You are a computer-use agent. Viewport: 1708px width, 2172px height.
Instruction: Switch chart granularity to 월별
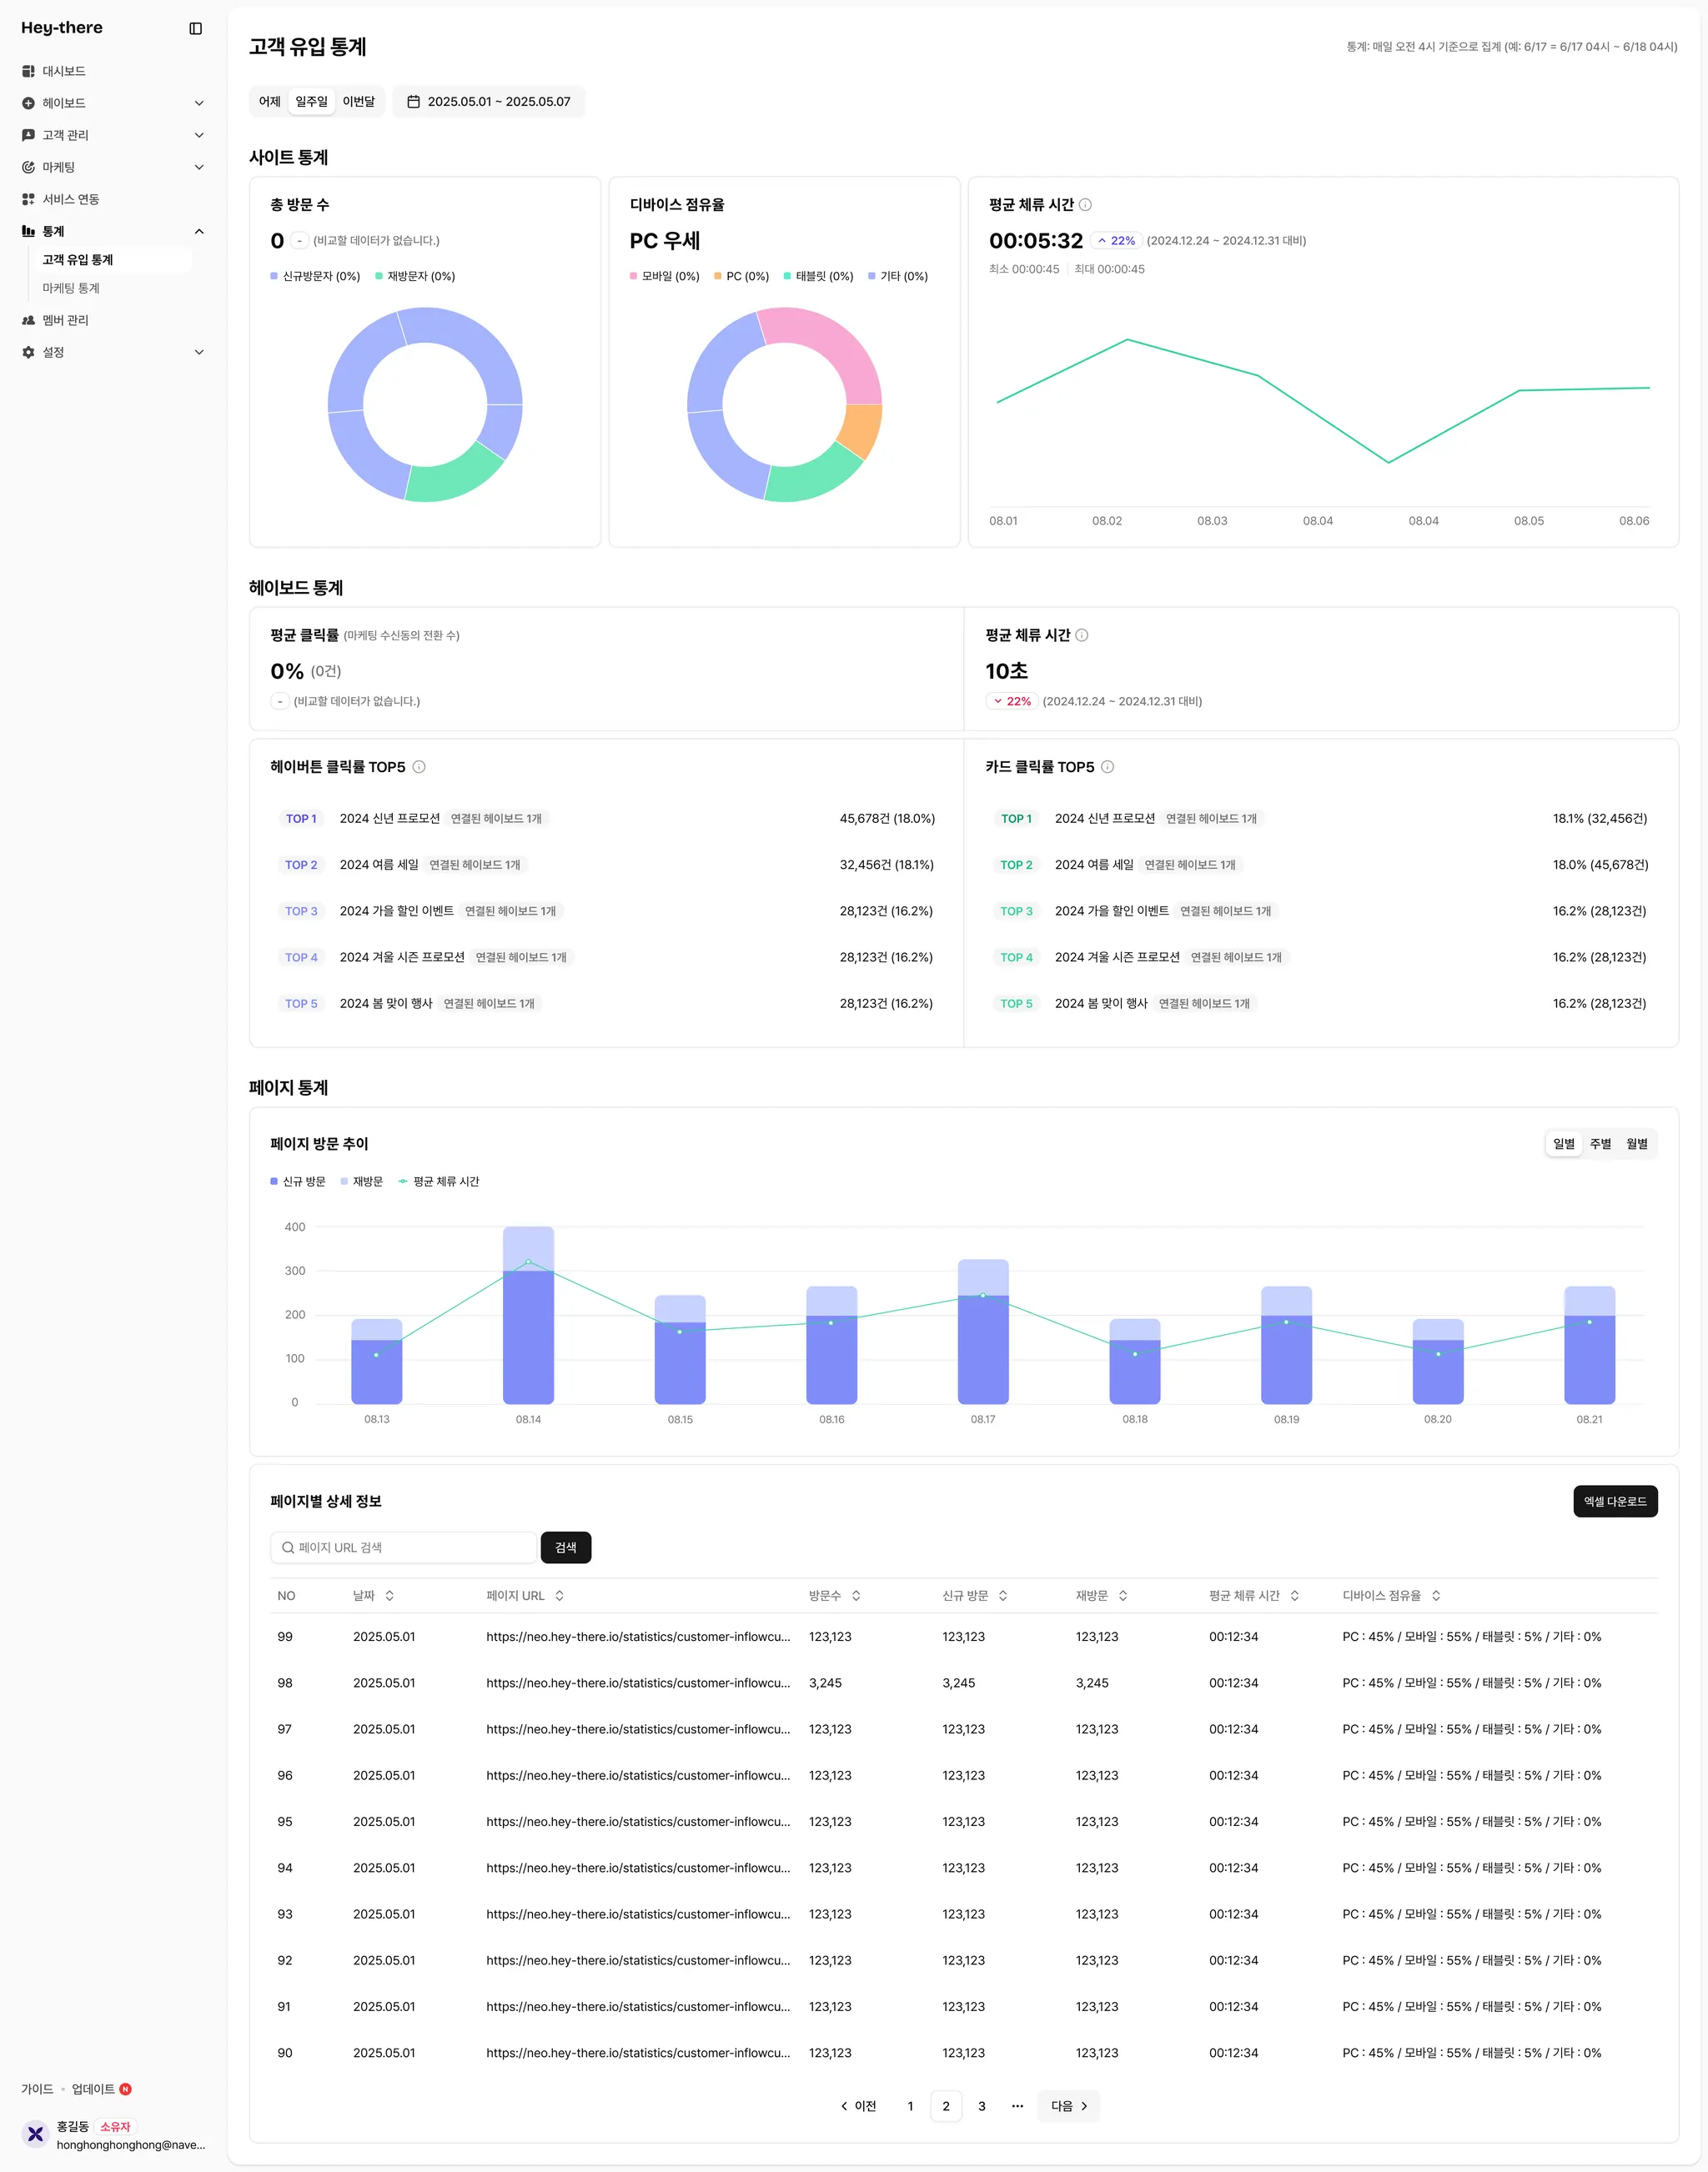pyautogui.click(x=1637, y=1143)
